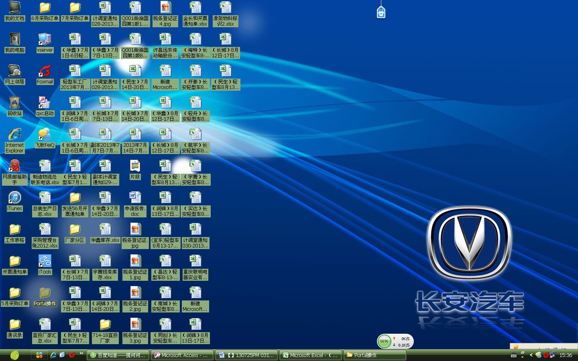Open the 我的电脑 desktop icon
The image size is (578, 361).
point(14,41)
